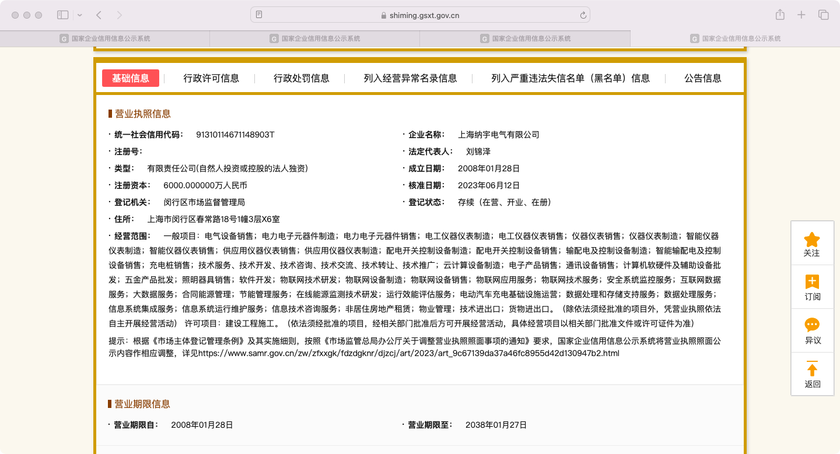
Task: Click the 经营范围 label
Action: pyautogui.click(x=132, y=236)
